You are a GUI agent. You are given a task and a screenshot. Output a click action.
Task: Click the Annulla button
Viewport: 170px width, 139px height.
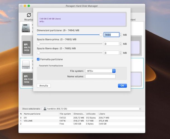click(44, 86)
